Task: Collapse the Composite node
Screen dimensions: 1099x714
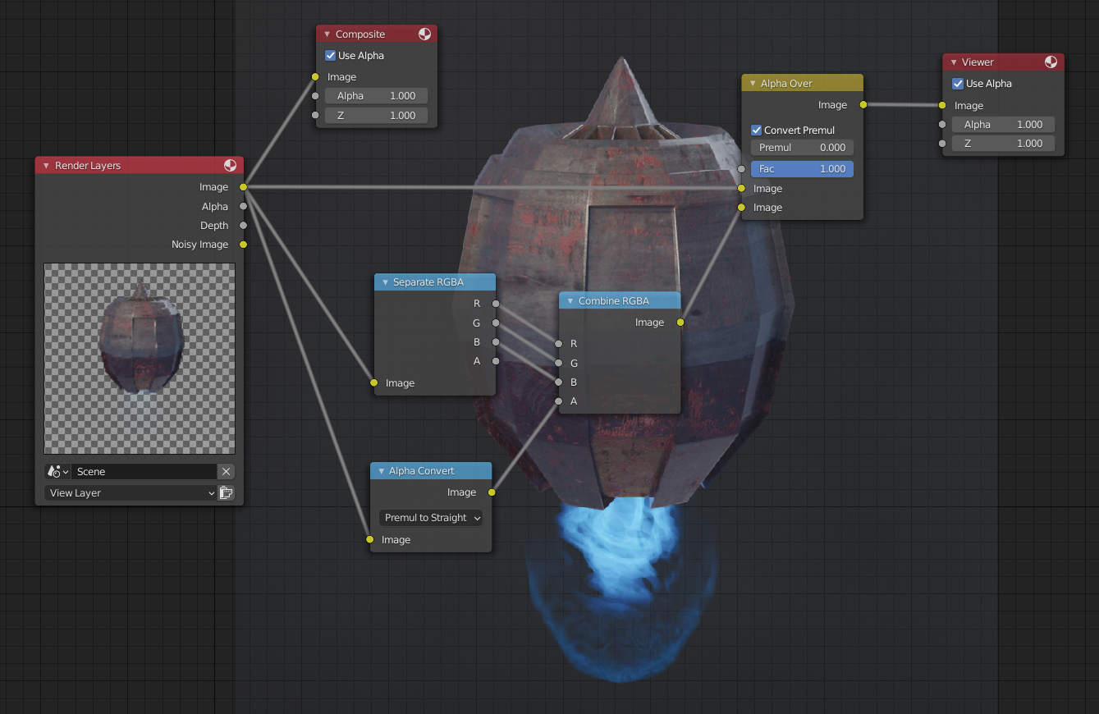Action: (x=327, y=34)
